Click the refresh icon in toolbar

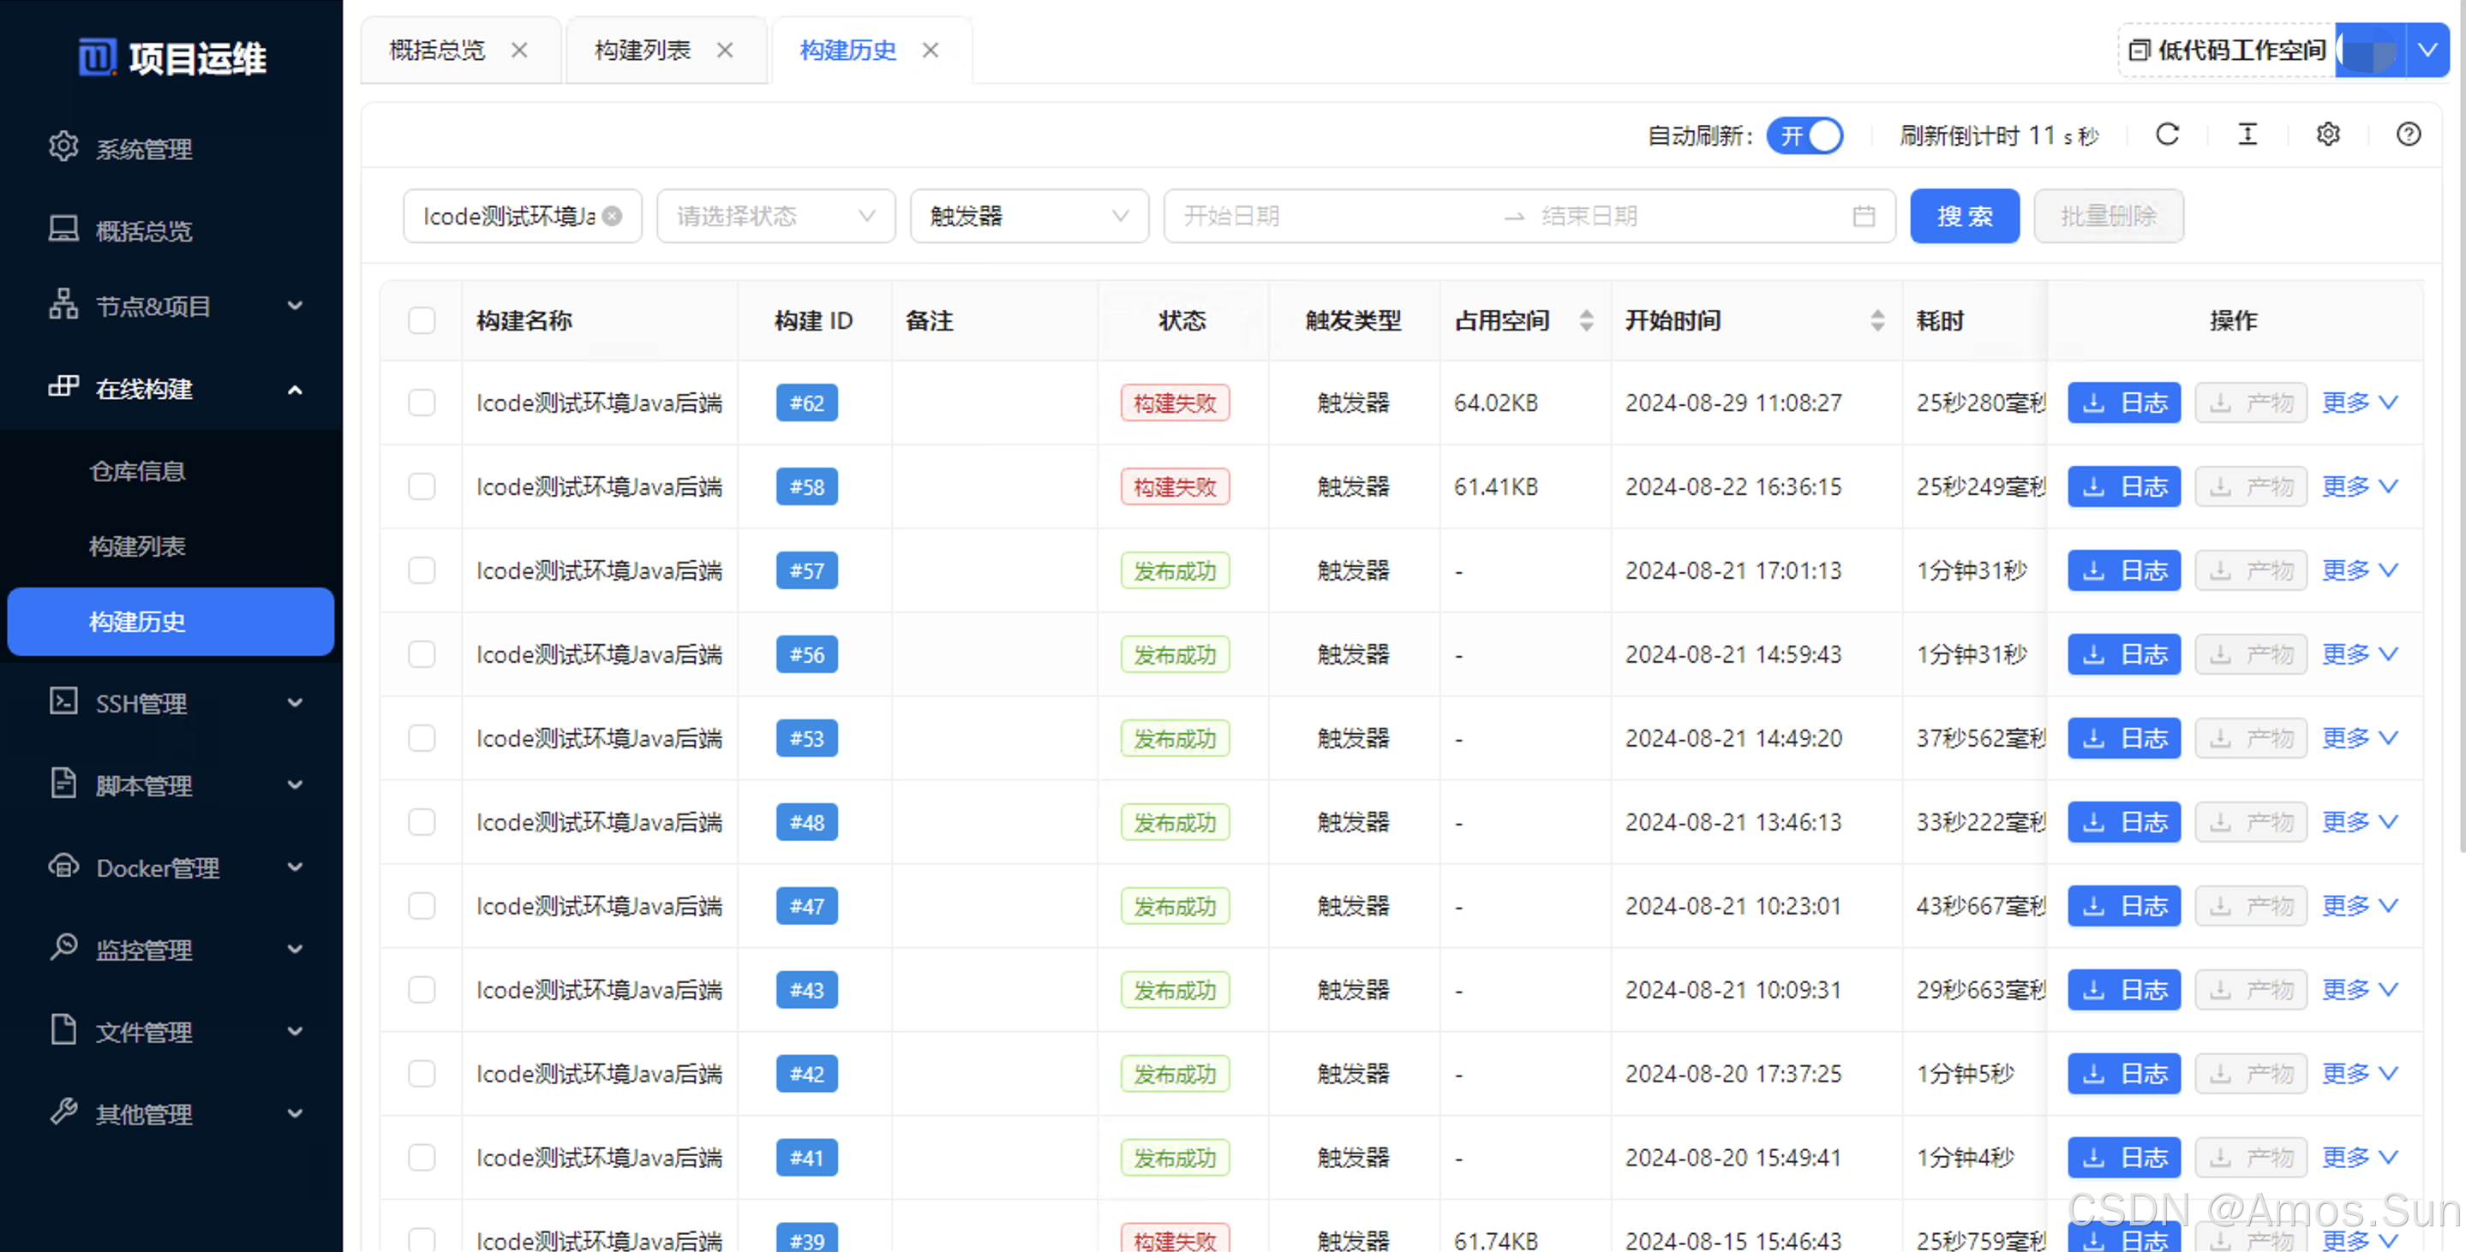2167,134
